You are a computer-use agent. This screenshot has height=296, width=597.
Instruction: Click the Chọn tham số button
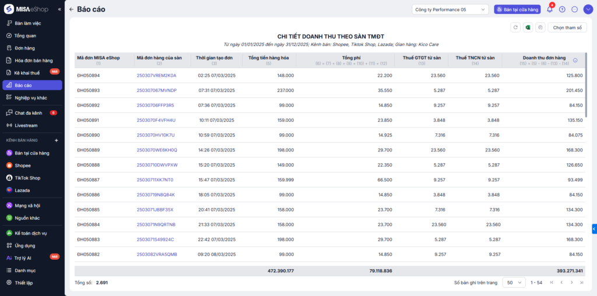(567, 27)
